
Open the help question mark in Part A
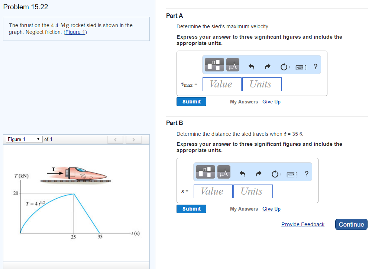(x=315, y=66)
